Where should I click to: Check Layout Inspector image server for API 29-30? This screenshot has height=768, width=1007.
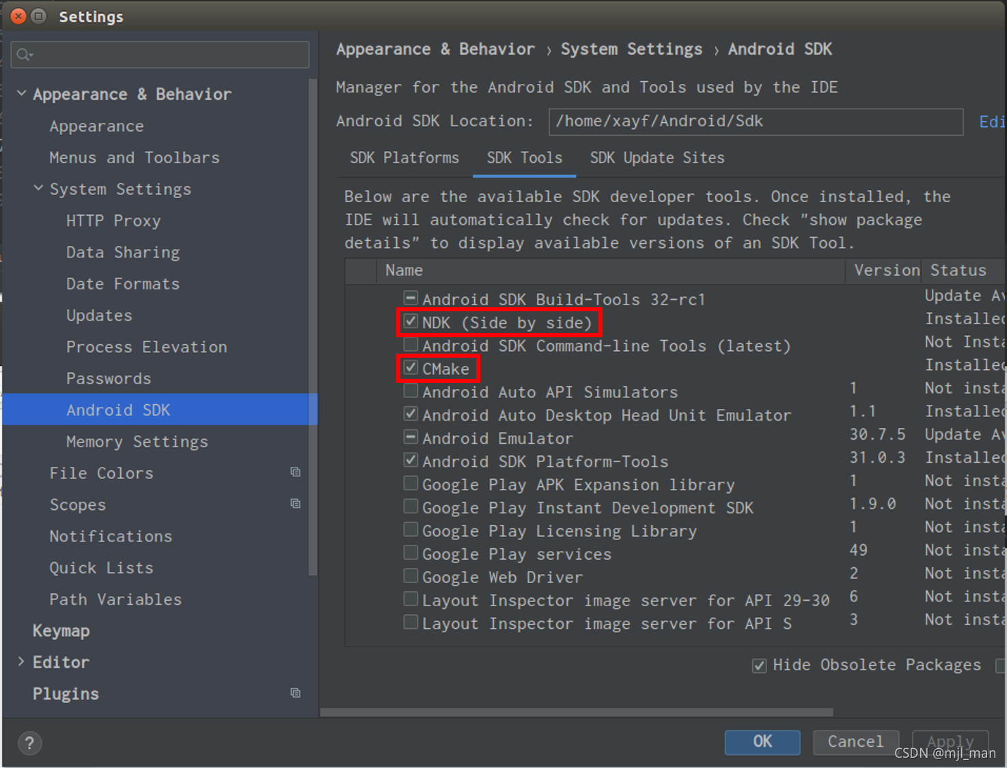[x=411, y=599]
